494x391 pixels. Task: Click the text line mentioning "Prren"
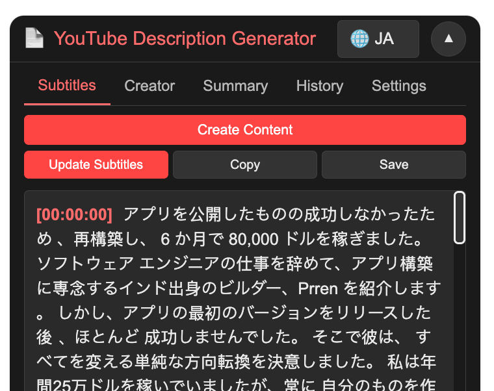(x=239, y=288)
